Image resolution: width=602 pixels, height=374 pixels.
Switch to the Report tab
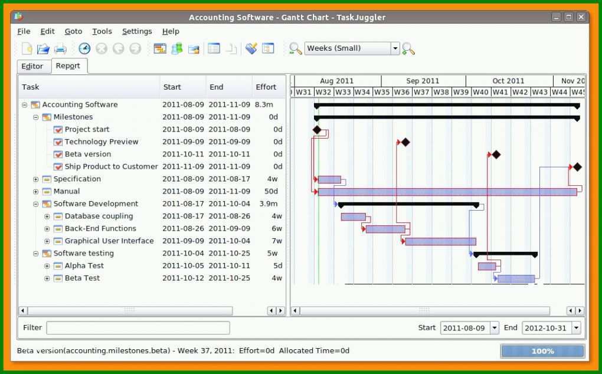[x=69, y=65]
